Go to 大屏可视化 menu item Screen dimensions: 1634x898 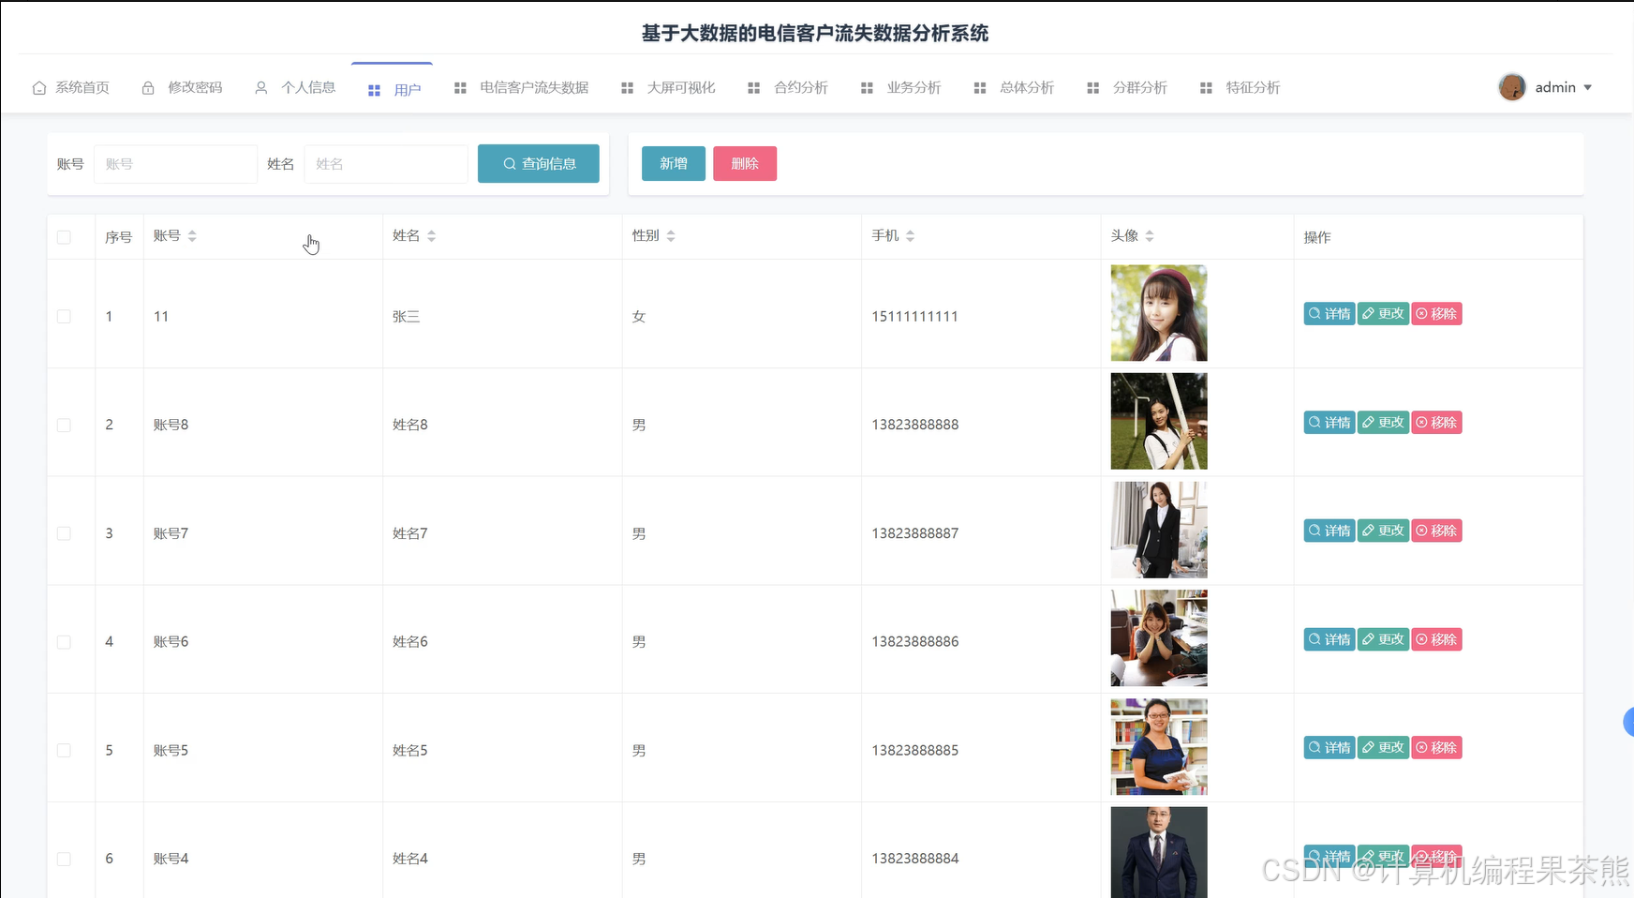click(669, 87)
